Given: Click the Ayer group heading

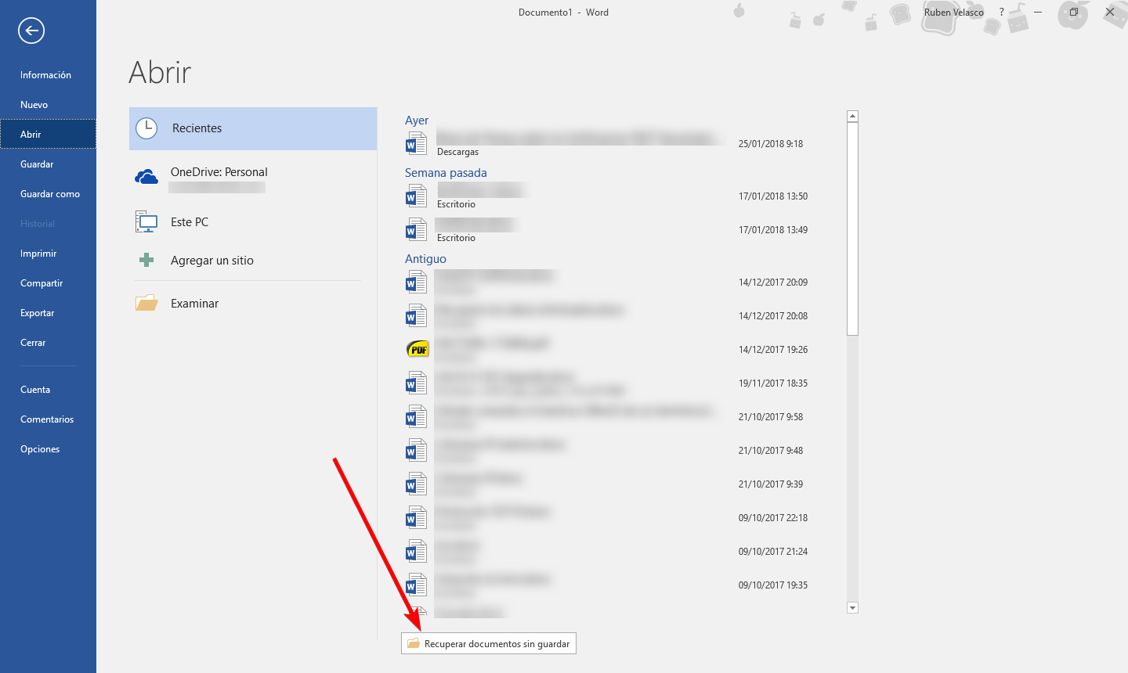Looking at the screenshot, I should tap(417, 121).
